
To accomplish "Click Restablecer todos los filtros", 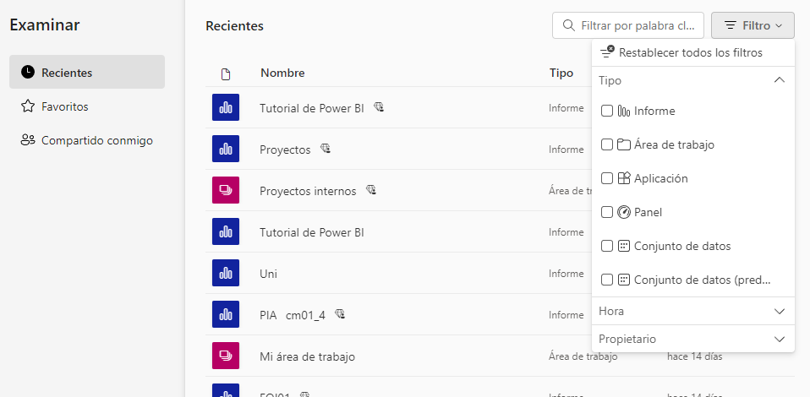I will coord(690,52).
